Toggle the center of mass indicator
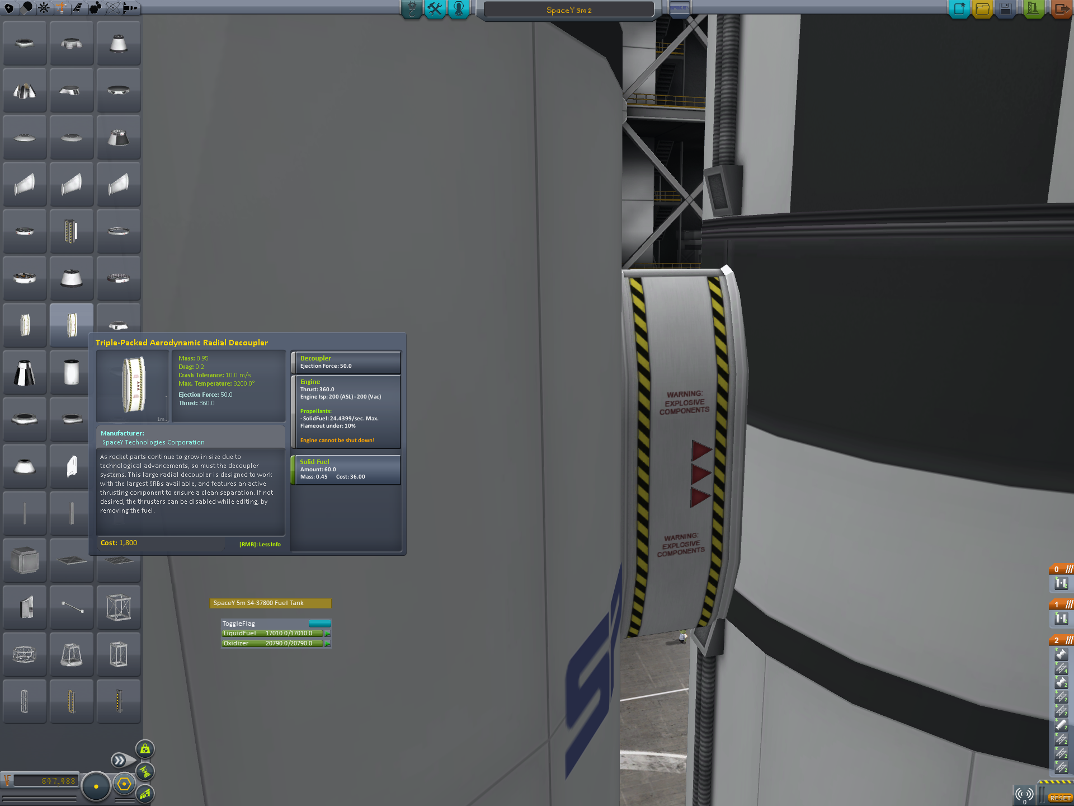This screenshot has height=806, width=1074. tap(145, 749)
